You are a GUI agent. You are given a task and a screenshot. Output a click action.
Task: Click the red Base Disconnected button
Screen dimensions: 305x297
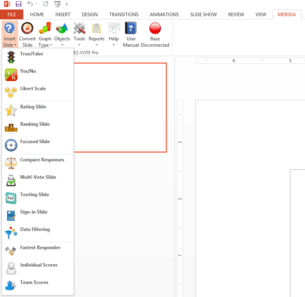point(155,28)
